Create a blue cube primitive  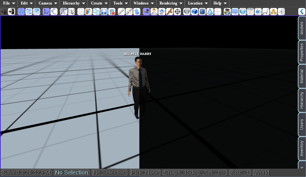(x=195, y=12)
